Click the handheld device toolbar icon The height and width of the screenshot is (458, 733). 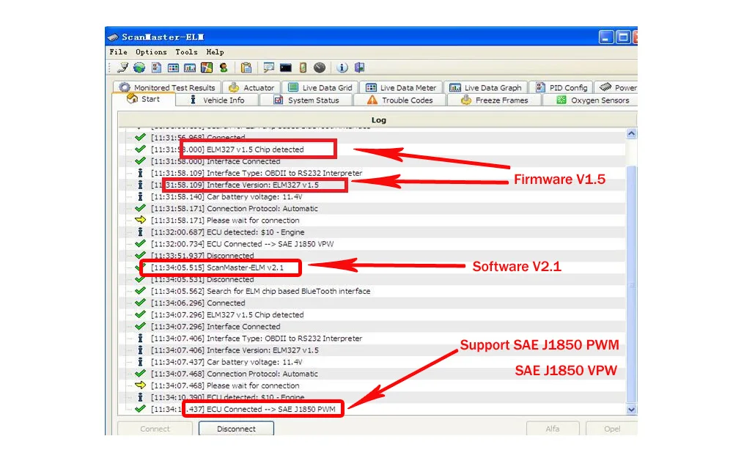pos(303,67)
